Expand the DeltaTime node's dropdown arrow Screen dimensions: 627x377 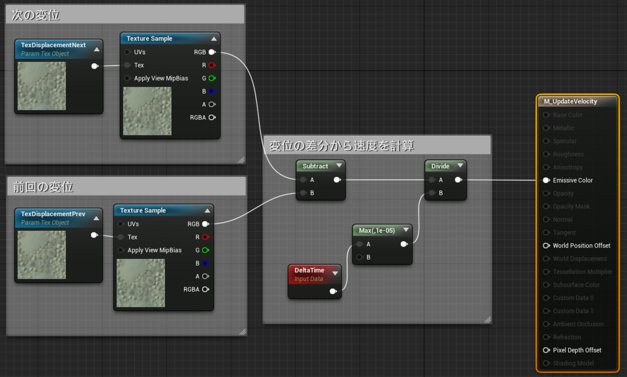[334, 273]
